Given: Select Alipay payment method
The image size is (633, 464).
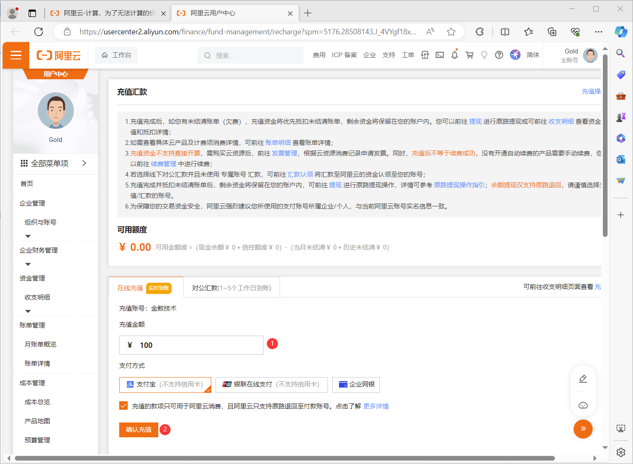Looking at the screenshot, I should (165, 384).
